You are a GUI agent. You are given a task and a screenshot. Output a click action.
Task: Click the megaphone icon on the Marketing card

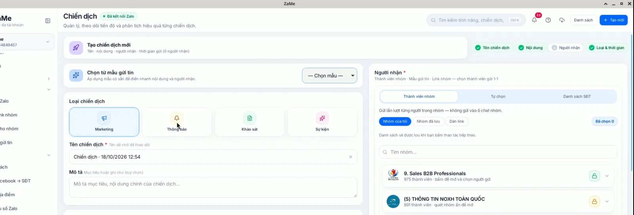104,118
